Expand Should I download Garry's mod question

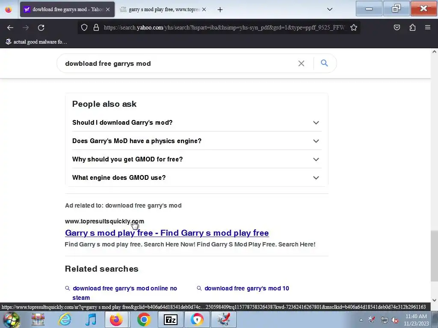(x=197, y=123)
